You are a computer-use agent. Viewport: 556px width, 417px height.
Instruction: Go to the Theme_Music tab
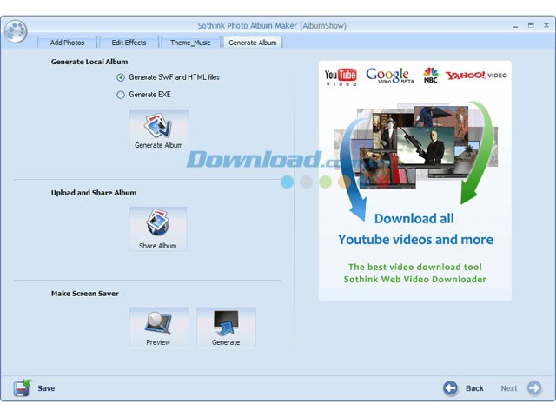[x=190, y=43]
